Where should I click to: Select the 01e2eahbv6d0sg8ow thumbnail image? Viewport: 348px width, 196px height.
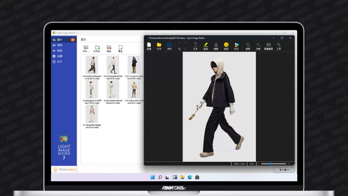click(x=91, y=65)
